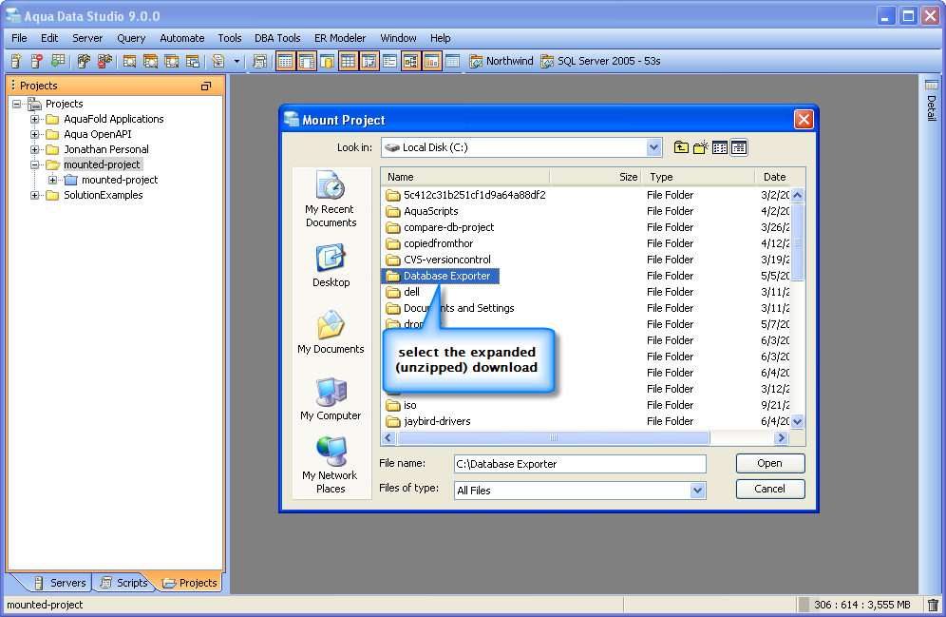Click the Cancel button in Mount Project
Screen dimensions: 946x617
click(x=770, y=489)
